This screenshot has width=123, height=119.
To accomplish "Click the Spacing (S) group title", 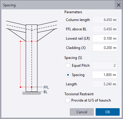I will tap(73, 58).
